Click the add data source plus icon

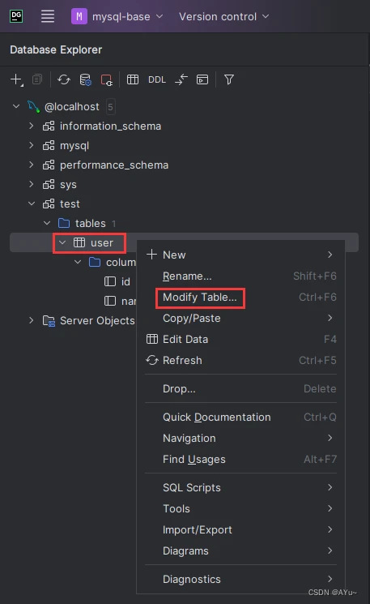tap(16, 79)
